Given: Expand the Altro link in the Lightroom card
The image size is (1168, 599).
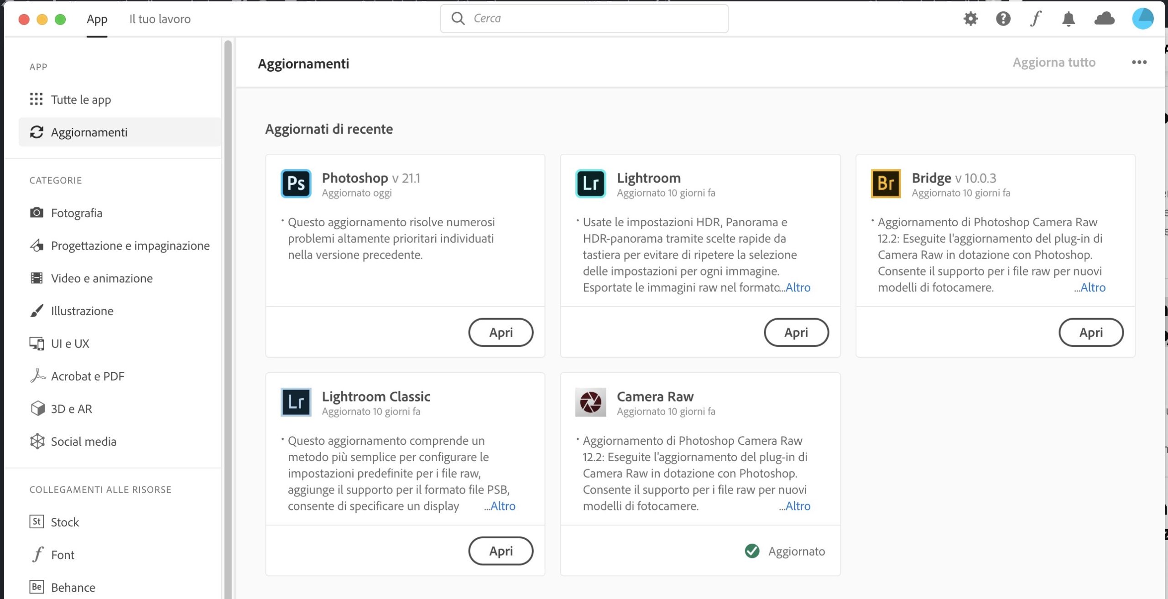Looking at the screenshot, I should pos(797,287).
